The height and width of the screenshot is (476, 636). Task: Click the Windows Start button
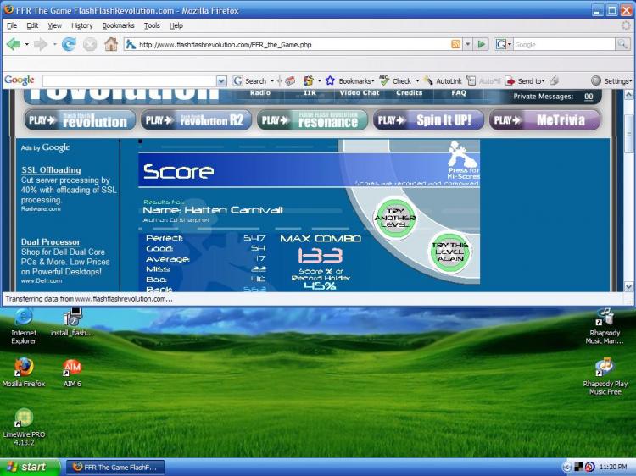(27, 467)
